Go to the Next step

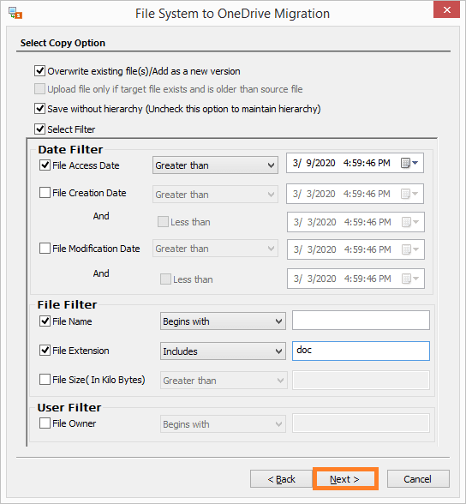(x=345, y=479)
